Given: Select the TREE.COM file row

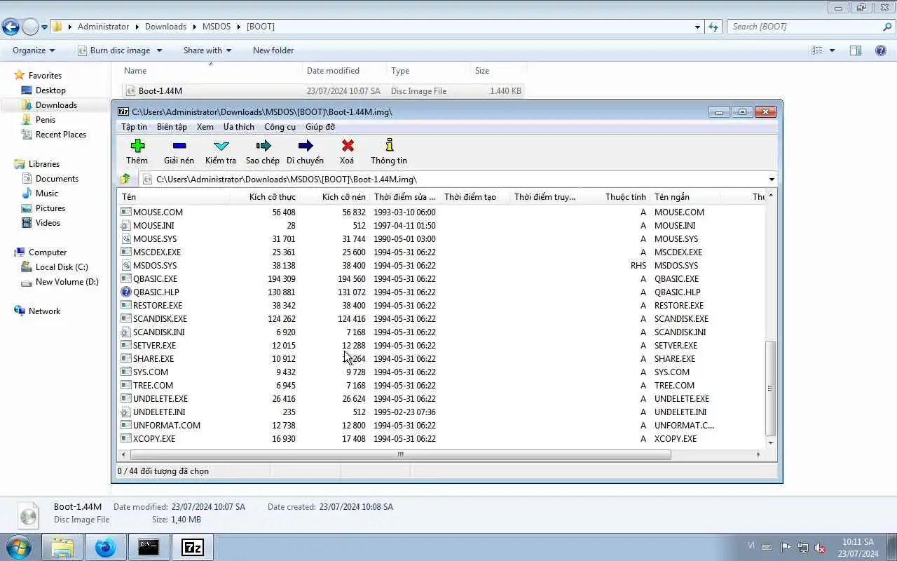Looking at the screenshot, I should pyautogui.click(x=442, y=385).
